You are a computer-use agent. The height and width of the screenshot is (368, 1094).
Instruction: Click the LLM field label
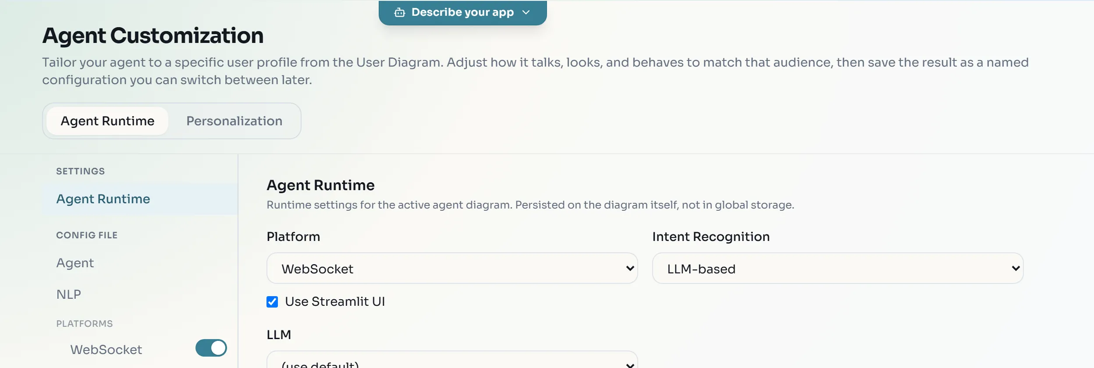279,335
